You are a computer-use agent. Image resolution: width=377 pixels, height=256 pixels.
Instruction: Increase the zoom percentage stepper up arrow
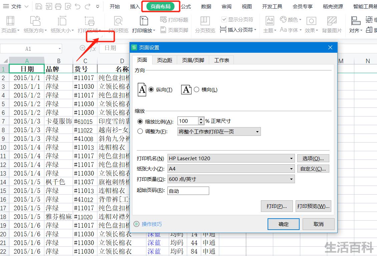click(201, 119)
